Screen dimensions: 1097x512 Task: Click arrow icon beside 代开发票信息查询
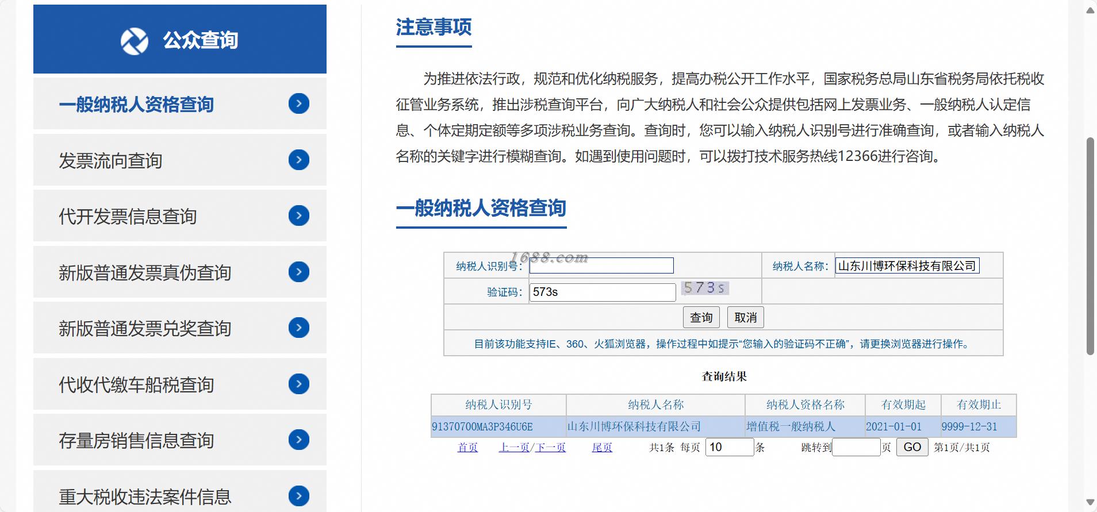[299, 215]
